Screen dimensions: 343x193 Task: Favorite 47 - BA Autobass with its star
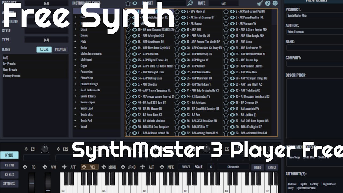click(x=177, y=103)
